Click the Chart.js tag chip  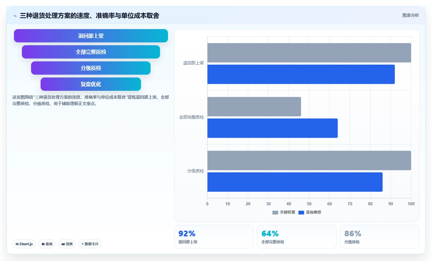point(24,244)
